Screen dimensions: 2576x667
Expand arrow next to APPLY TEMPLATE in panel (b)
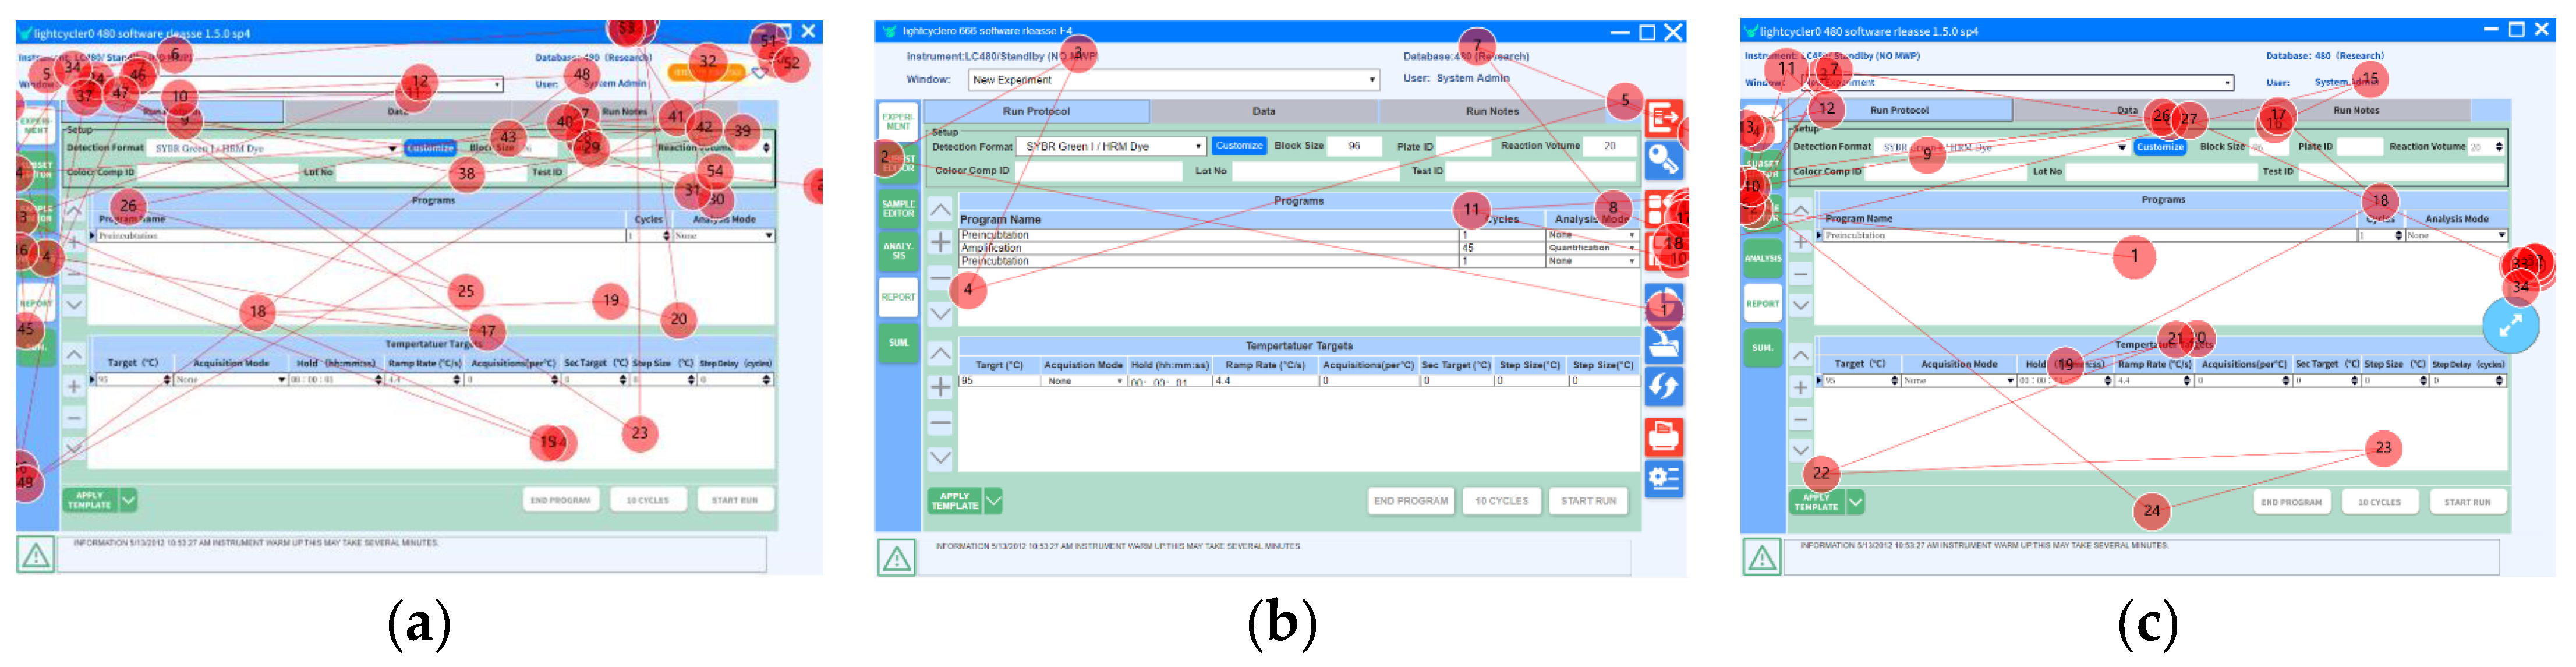pos(993,500)
